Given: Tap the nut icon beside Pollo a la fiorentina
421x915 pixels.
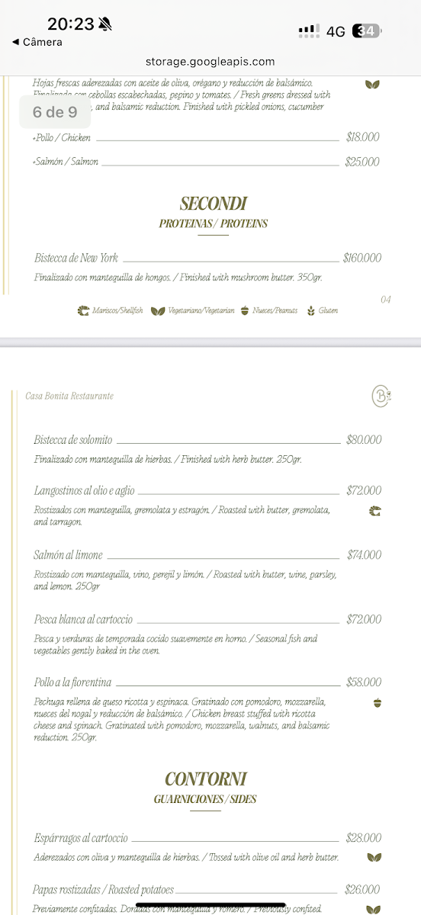Looking at the screenshot, I should pos(375,702).
